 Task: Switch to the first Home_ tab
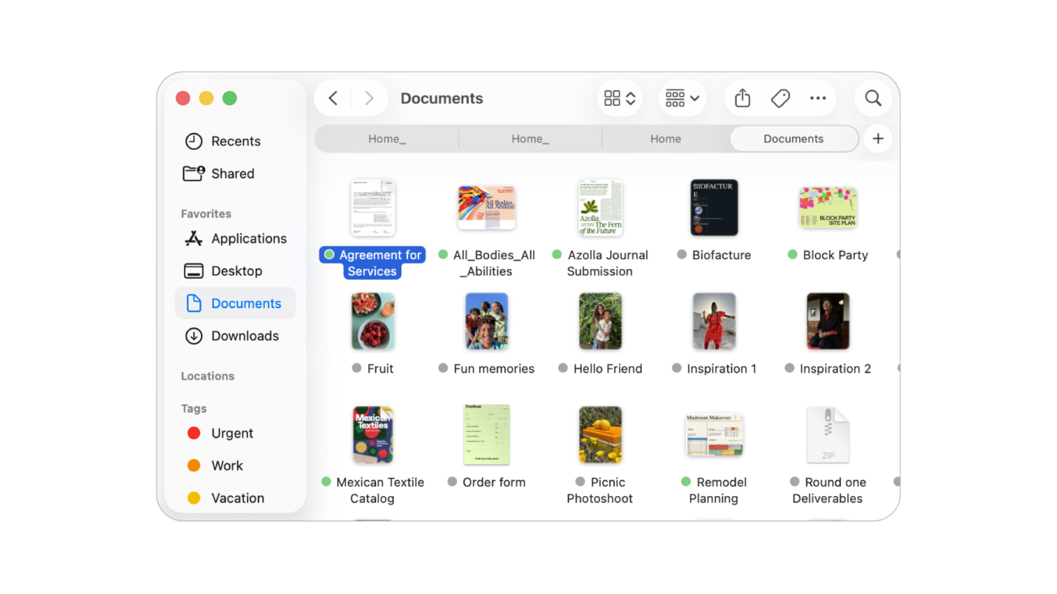pos(387,139)
